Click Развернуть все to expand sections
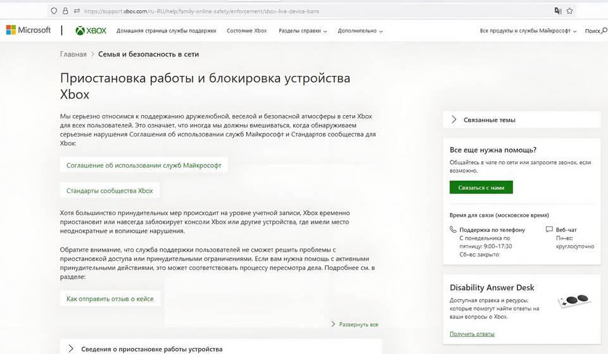Viewport: 608px width, 354px height. click(355, 324)
